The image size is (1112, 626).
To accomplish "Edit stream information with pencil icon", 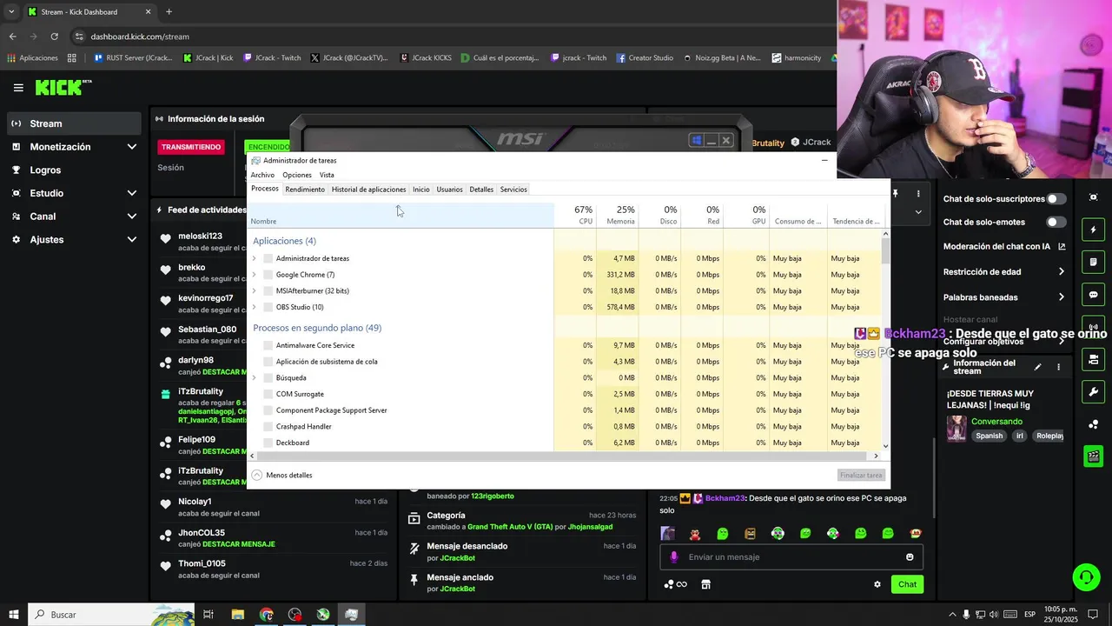I will 1037,367.
